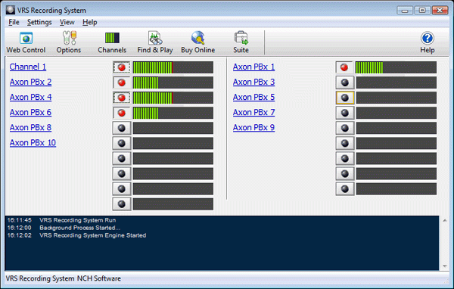Image resolution: width=454 pixels, height=289 pixels.
Task: Toggle the record button for Axon PBx 10
Action: (122, 143)
